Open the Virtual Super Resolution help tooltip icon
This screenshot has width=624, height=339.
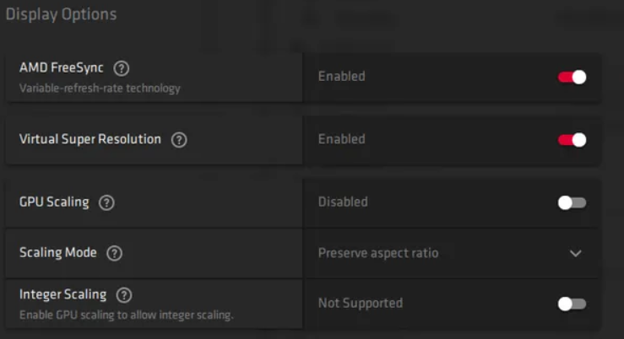click(179, 140)
